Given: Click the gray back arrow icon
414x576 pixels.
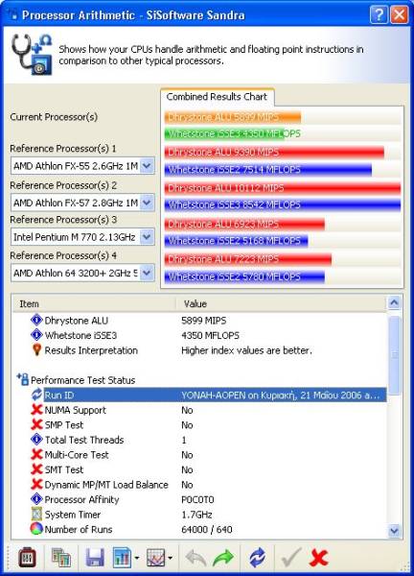Looking at the screenshot, I should point(196,558).
